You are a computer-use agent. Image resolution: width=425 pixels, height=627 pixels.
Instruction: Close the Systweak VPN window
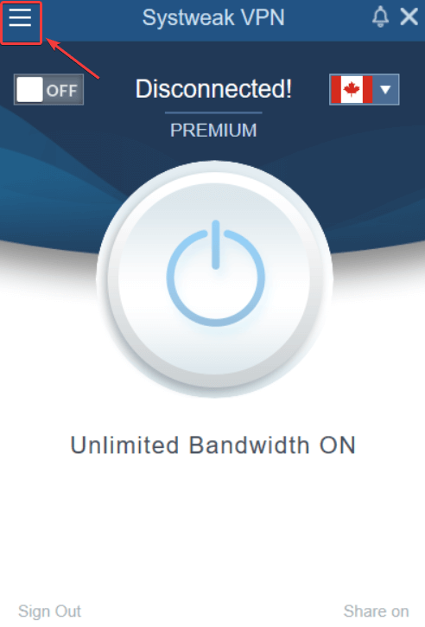click(409, 17)
